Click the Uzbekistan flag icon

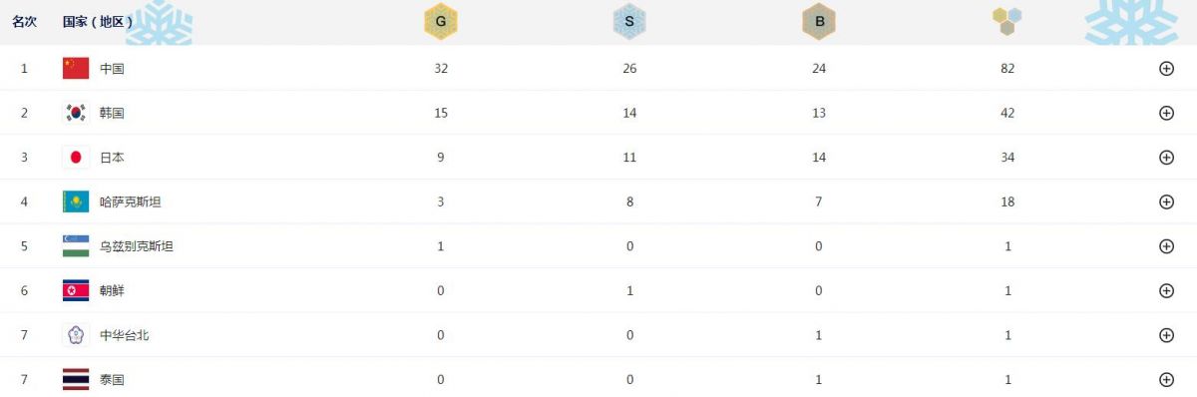76,245
